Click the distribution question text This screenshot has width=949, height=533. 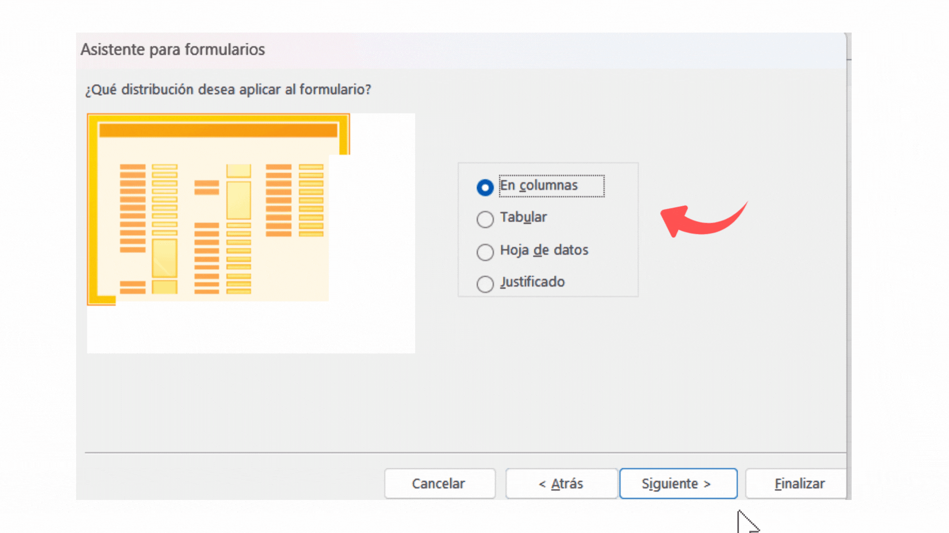click(x=228, y=90)
